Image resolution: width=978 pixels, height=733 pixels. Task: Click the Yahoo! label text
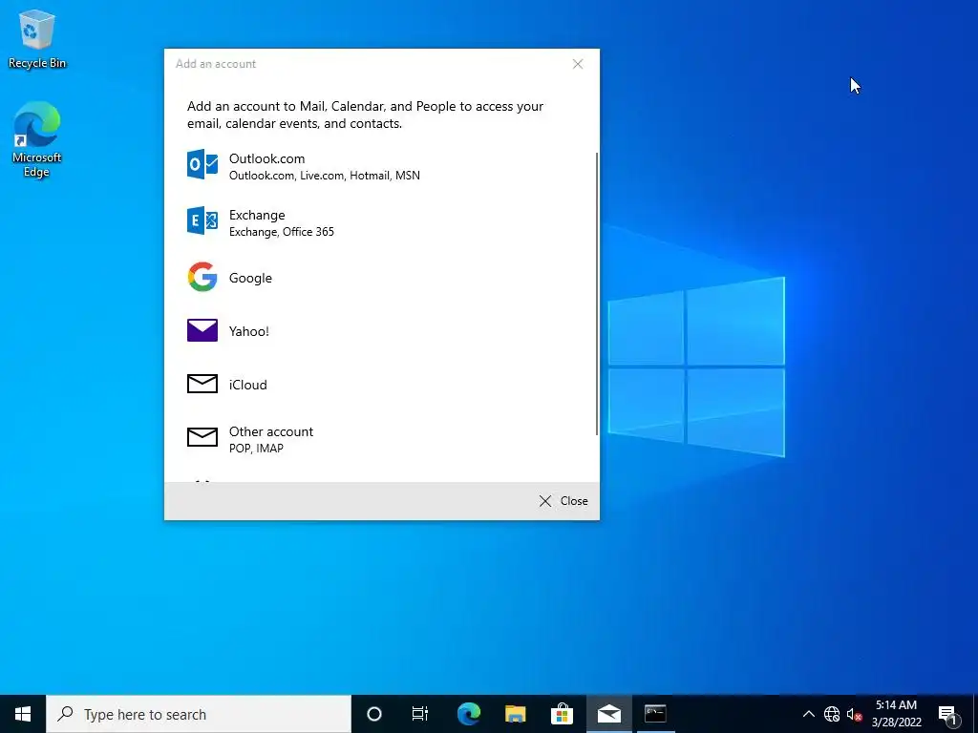point(249,331)
